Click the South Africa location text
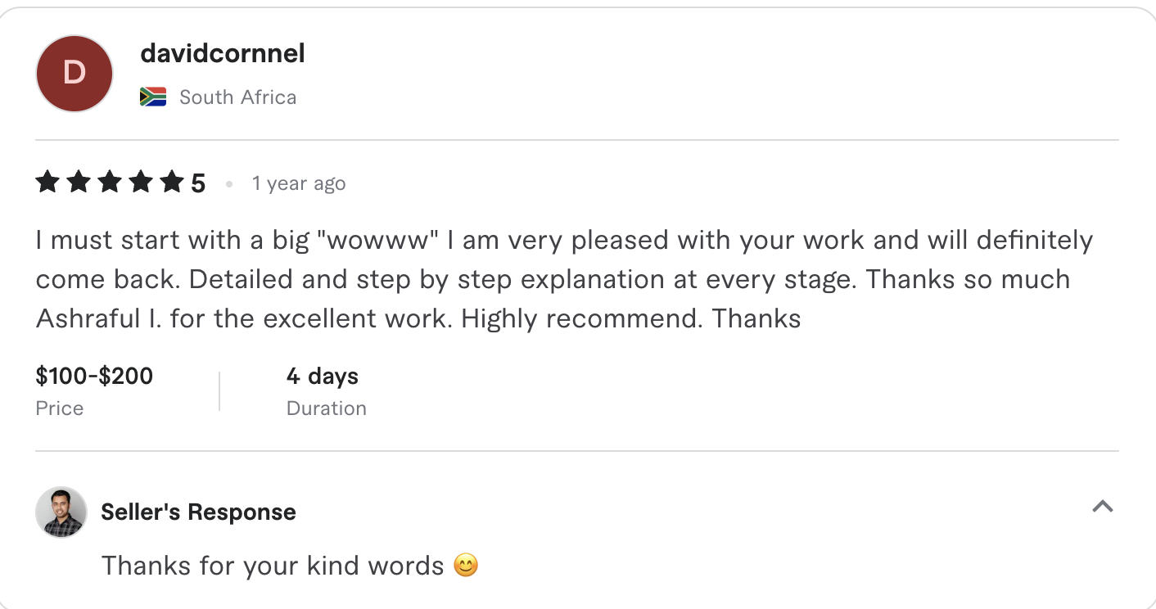Viewport: 1156px width, 609px height. pos(237,97)
